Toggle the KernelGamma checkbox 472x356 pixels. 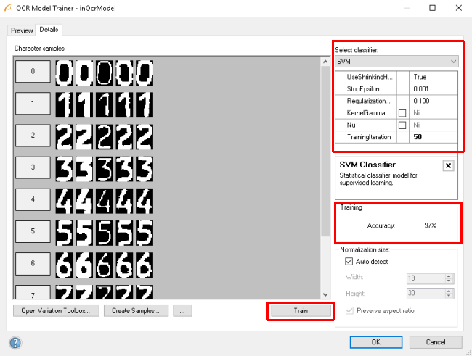point(402,113)
